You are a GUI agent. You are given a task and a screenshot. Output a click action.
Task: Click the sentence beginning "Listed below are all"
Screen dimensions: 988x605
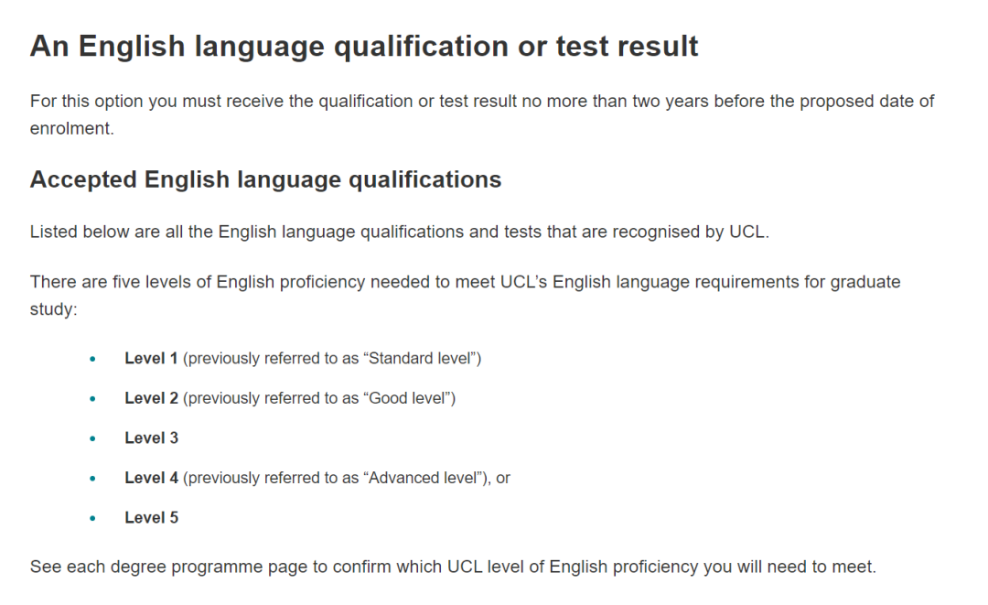pos(400,232)
